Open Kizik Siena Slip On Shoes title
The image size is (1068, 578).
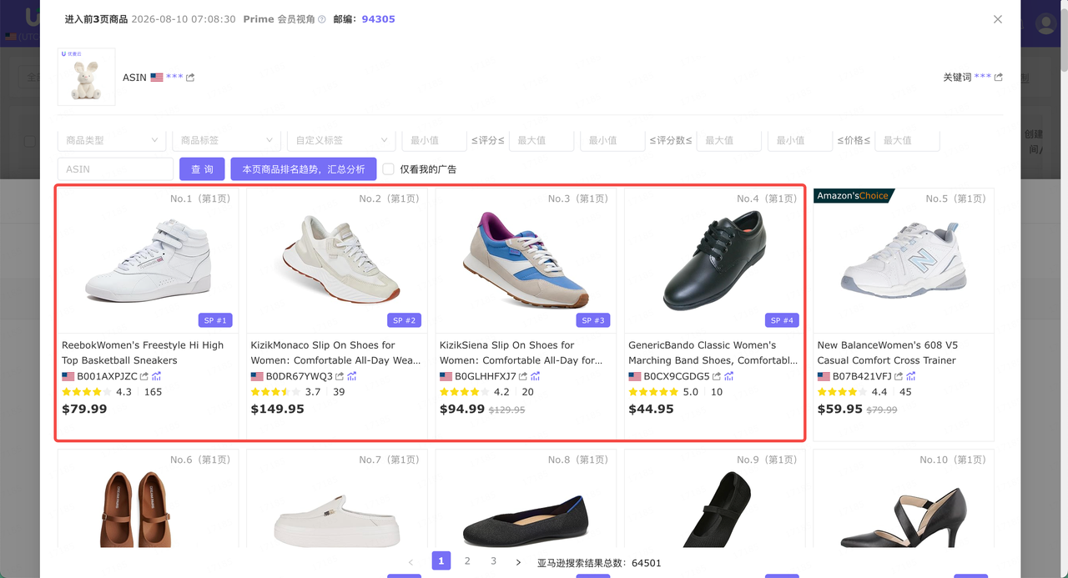pos(521,353)
